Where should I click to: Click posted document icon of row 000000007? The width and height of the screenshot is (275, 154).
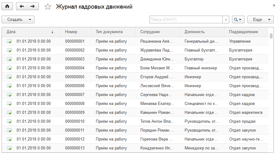click(9, 95)
